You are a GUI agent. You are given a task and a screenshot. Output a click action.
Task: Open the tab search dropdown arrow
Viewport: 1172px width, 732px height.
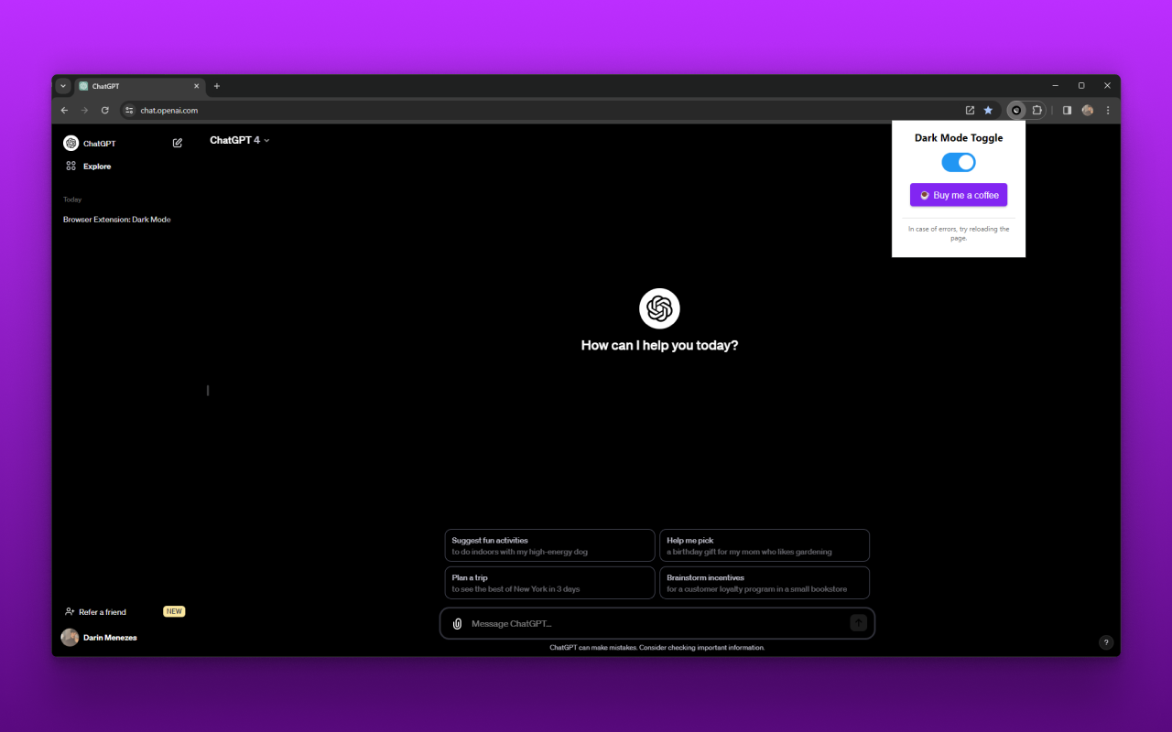[x=63, y=86]
